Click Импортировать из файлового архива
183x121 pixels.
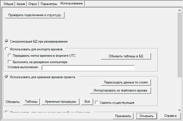coord(120,90)
